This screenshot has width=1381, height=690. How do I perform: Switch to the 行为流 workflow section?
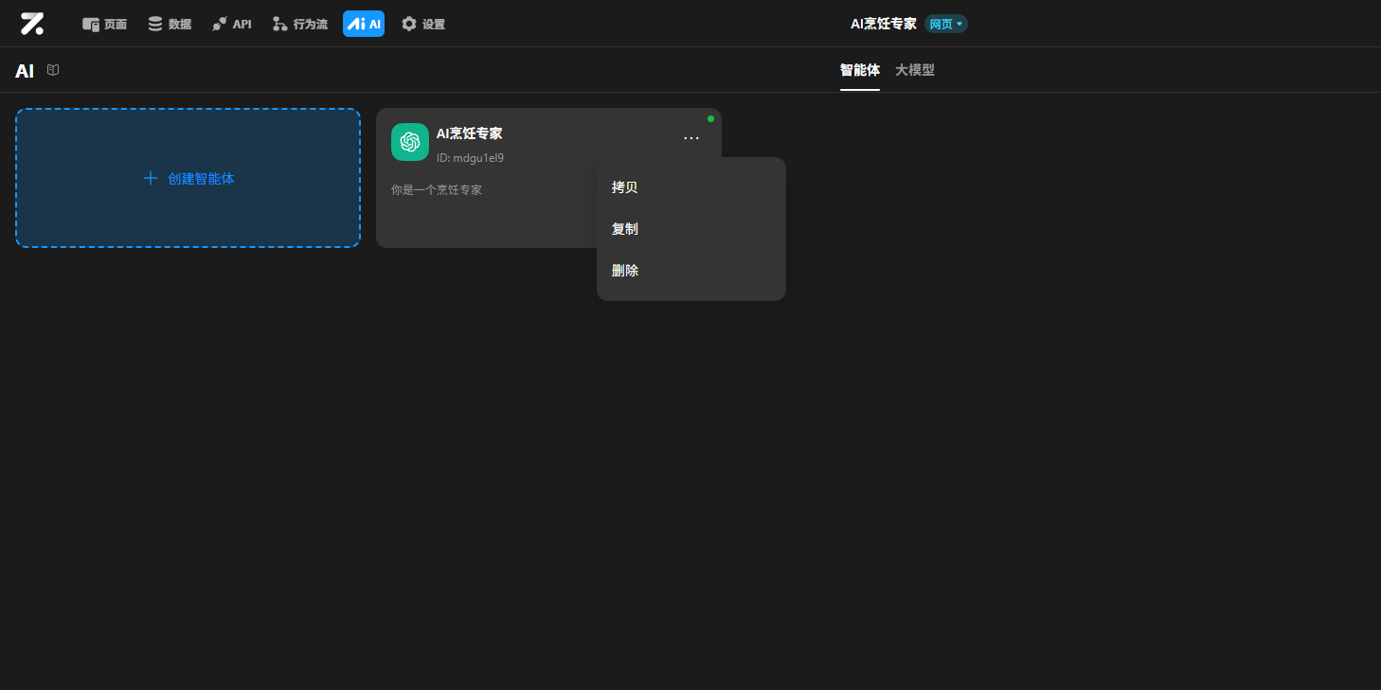(299, 24)
